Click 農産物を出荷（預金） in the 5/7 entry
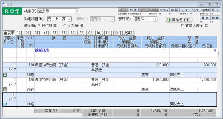Image resolution: width=223 pixels, height=119 pixels. pos(52,65)
